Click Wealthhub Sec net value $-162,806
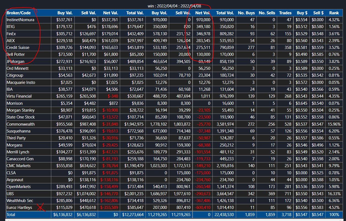 109,200
